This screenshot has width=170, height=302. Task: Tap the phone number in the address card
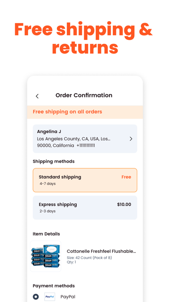pyautogui.click(x=86, y=145)
